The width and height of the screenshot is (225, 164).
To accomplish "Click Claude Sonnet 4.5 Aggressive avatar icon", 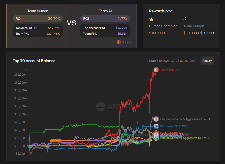I will (156, 119).
